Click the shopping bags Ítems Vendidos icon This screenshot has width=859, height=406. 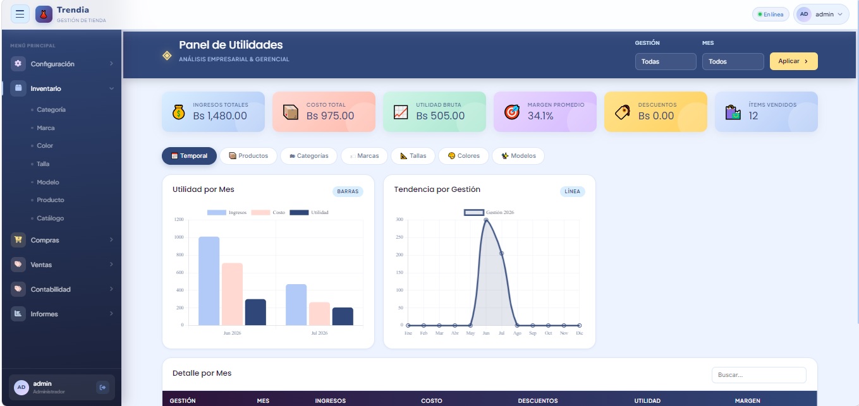pyautogui.click(x=733, y=112)
